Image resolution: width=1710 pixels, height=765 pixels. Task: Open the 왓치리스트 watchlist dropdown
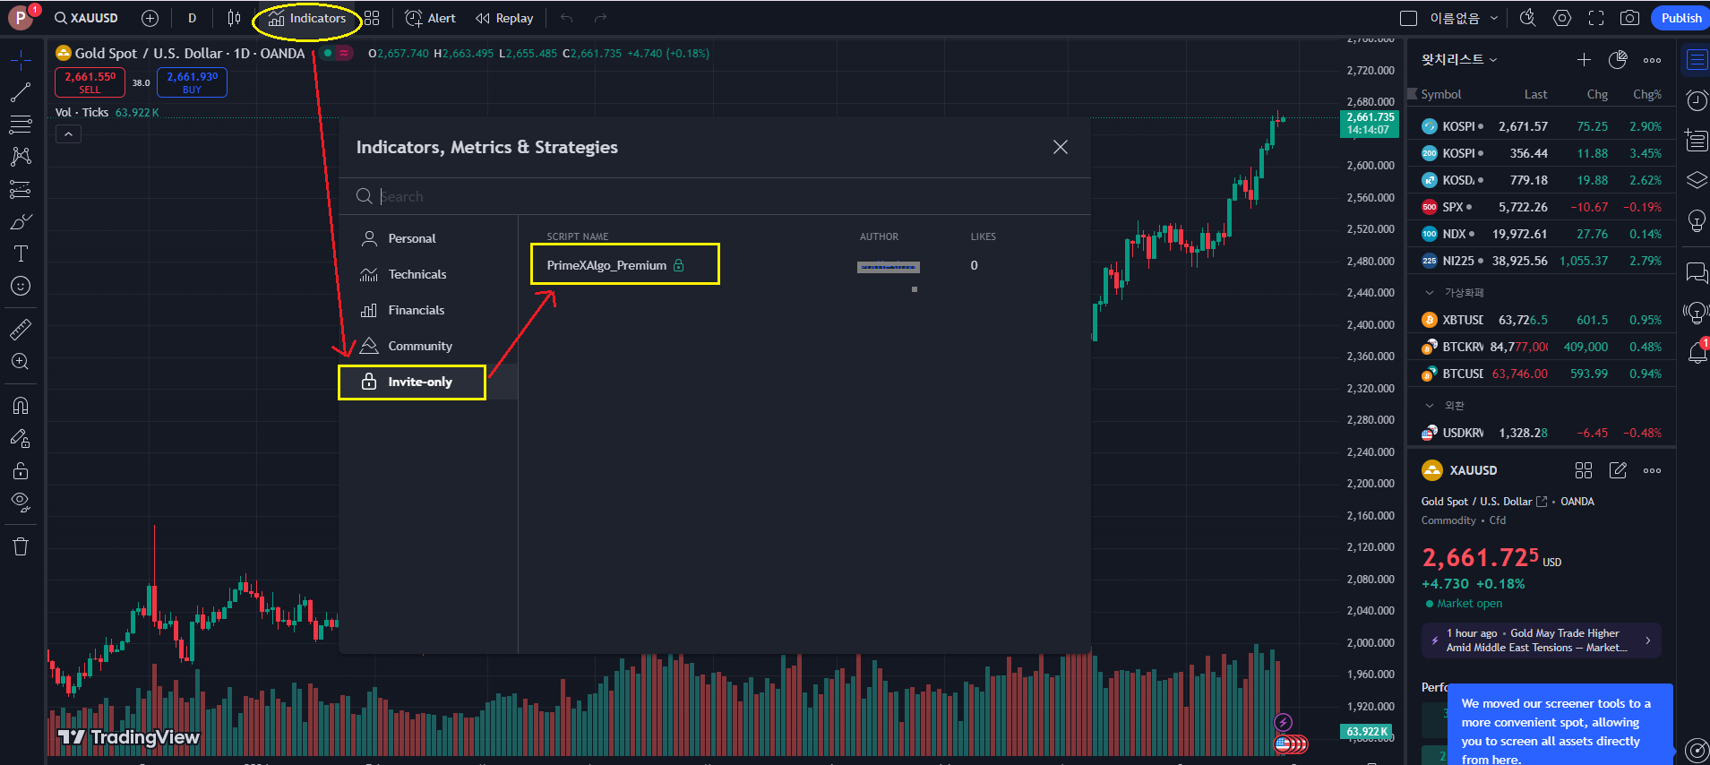tap(1459, 59)
